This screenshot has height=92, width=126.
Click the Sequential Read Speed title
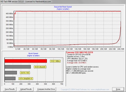click(63, 7)
